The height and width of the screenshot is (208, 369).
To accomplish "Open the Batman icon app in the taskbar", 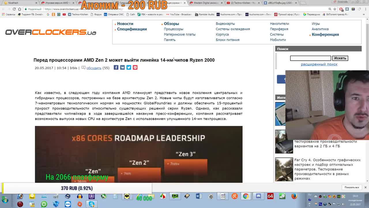I will [127, 196].
